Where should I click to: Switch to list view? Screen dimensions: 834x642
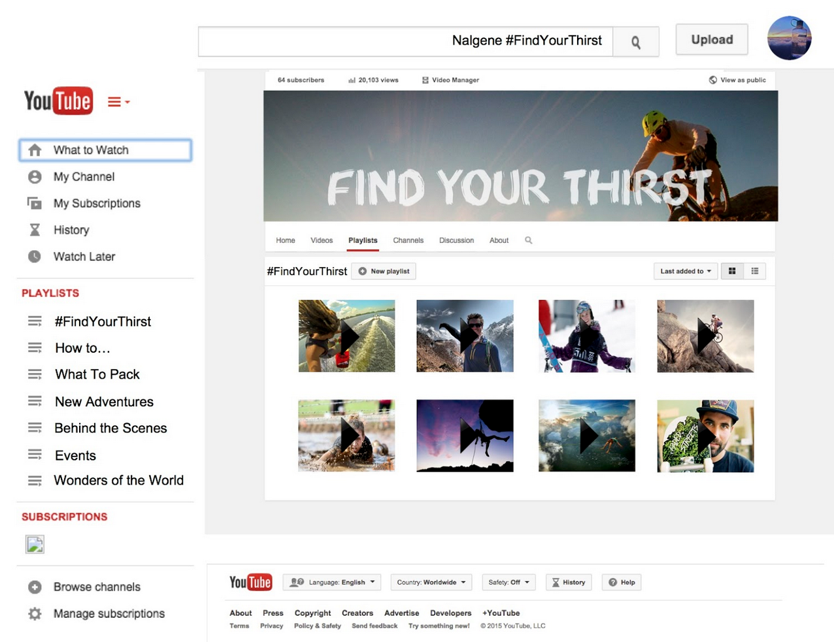click(755, 271)
